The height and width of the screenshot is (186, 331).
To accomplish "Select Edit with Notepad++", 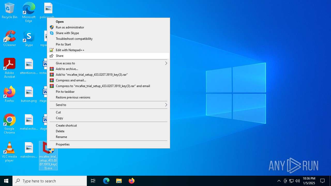I will 108,50.
